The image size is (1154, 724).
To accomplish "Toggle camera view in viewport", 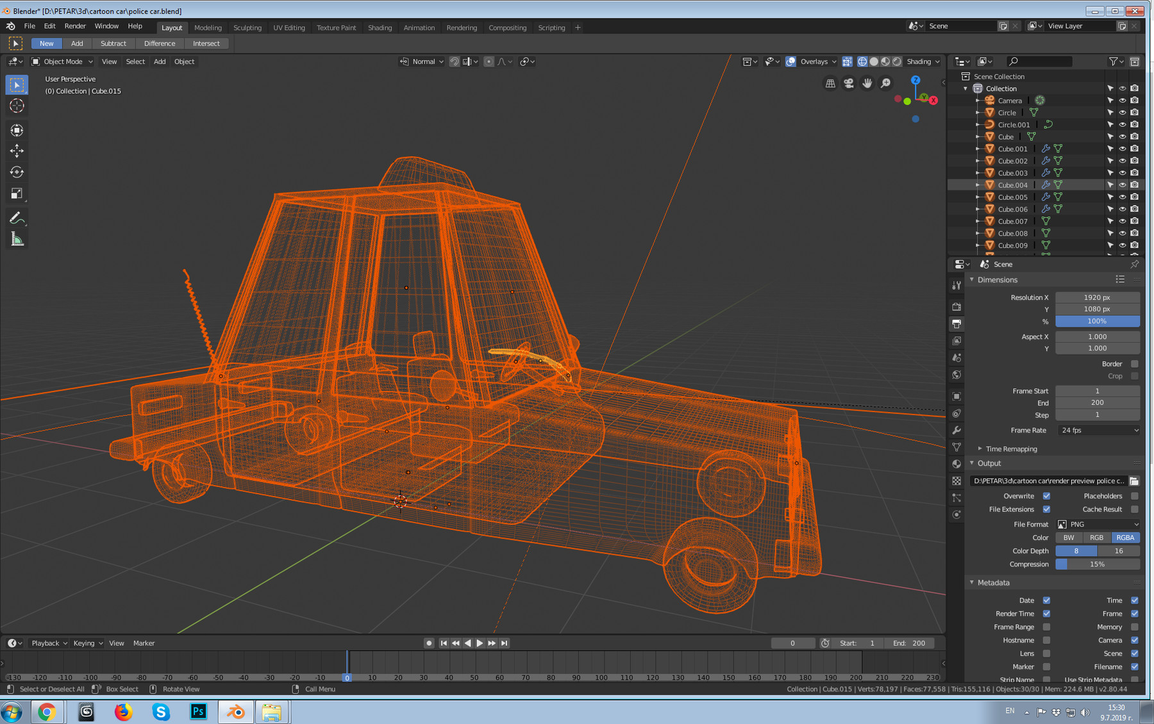I will [x=848, y=83].
